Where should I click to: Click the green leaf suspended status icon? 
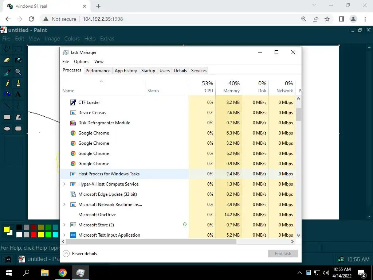pyautogui.click(x=185, y=225)
